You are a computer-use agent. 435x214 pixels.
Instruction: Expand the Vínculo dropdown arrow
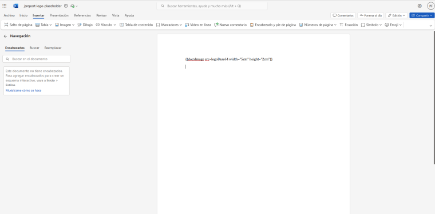pyautogui.click(x=114, y=25)
